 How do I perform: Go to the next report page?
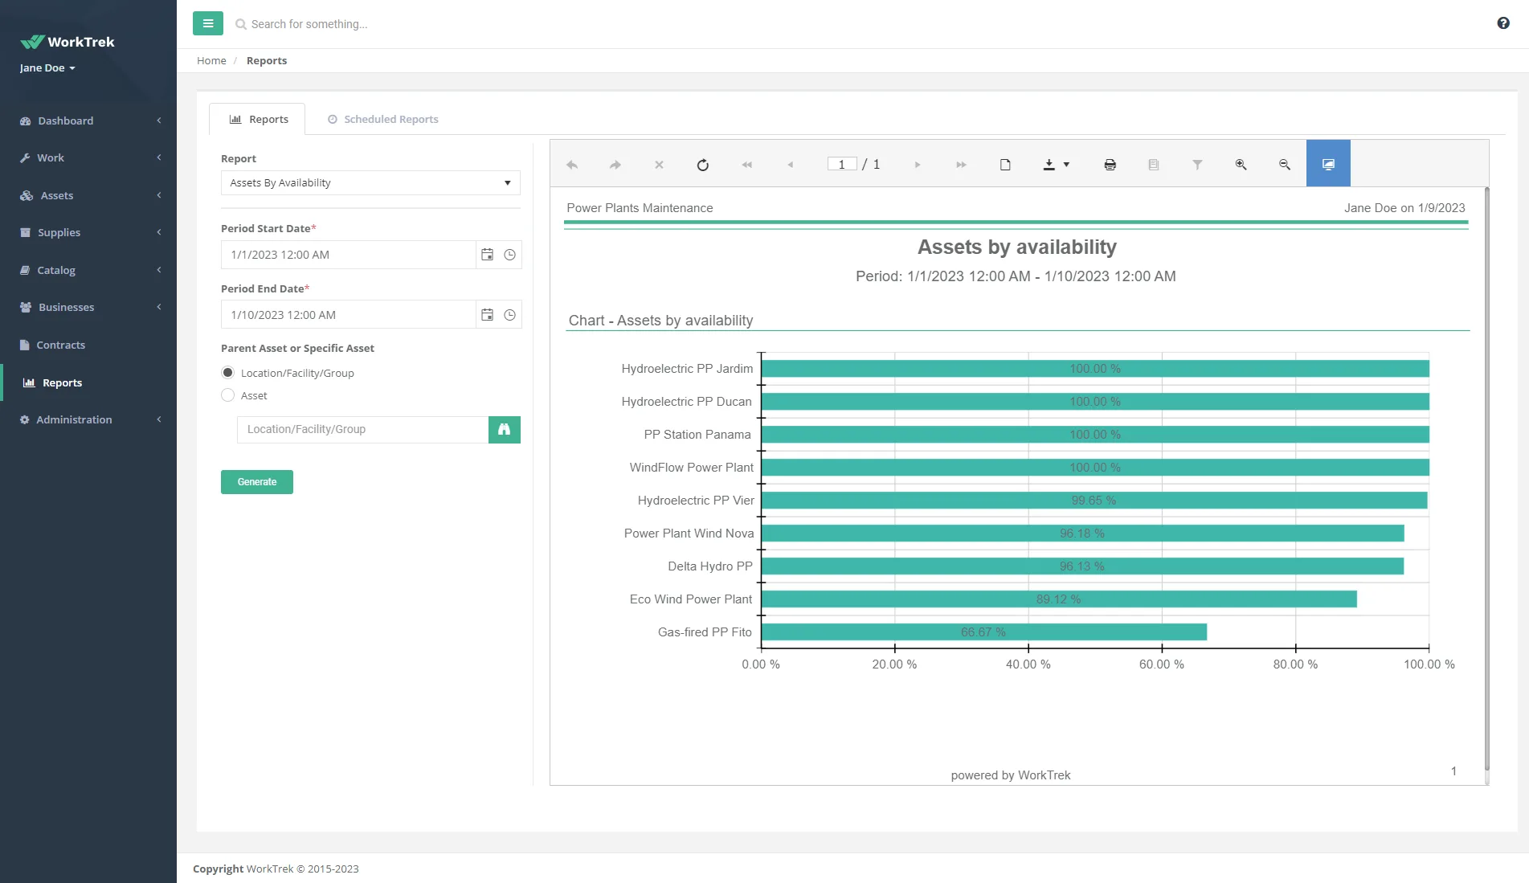(x=918, y=165)
